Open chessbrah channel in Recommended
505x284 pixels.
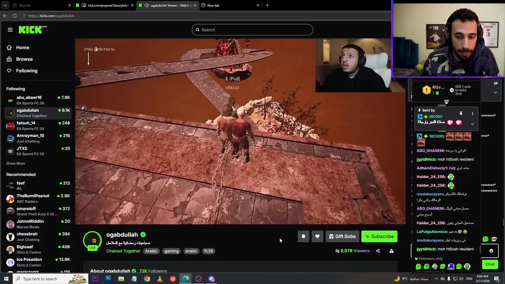(38, 237)
